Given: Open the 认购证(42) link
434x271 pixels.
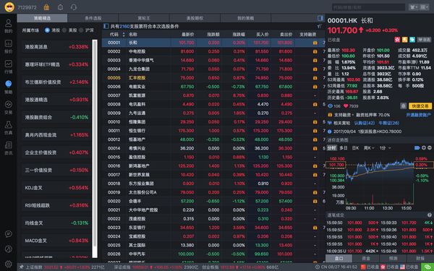Looking at the screenshot, I should click(365, 123).
